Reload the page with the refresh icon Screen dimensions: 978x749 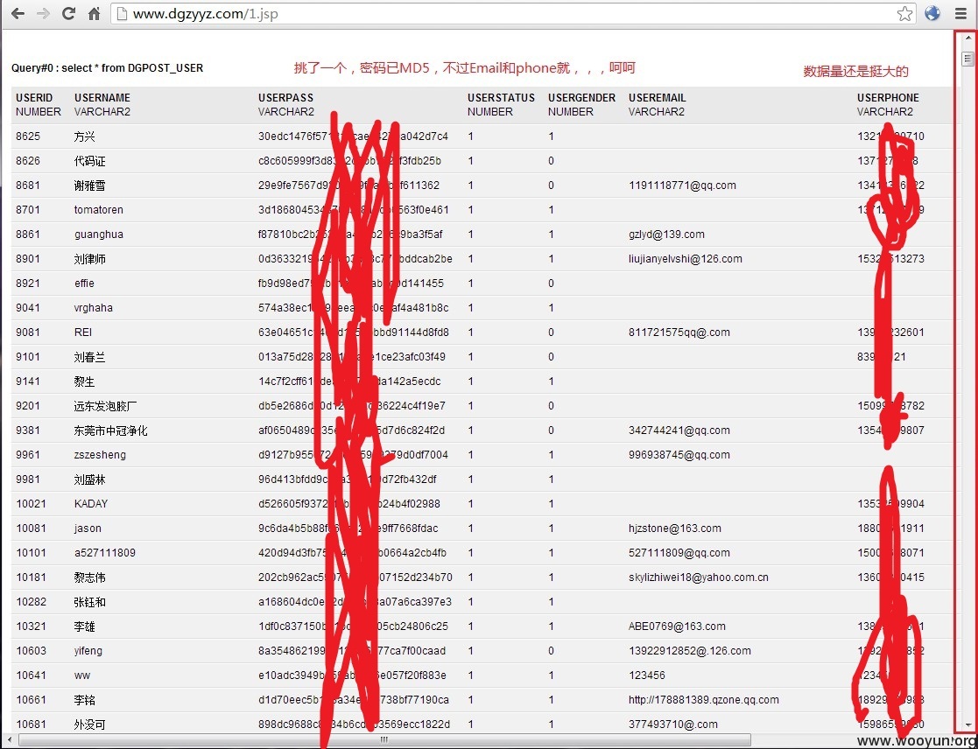tap(68, 13)
